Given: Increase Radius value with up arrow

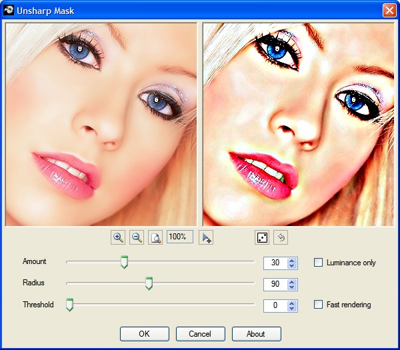Looking at the screenshot, I should point(292,282).
